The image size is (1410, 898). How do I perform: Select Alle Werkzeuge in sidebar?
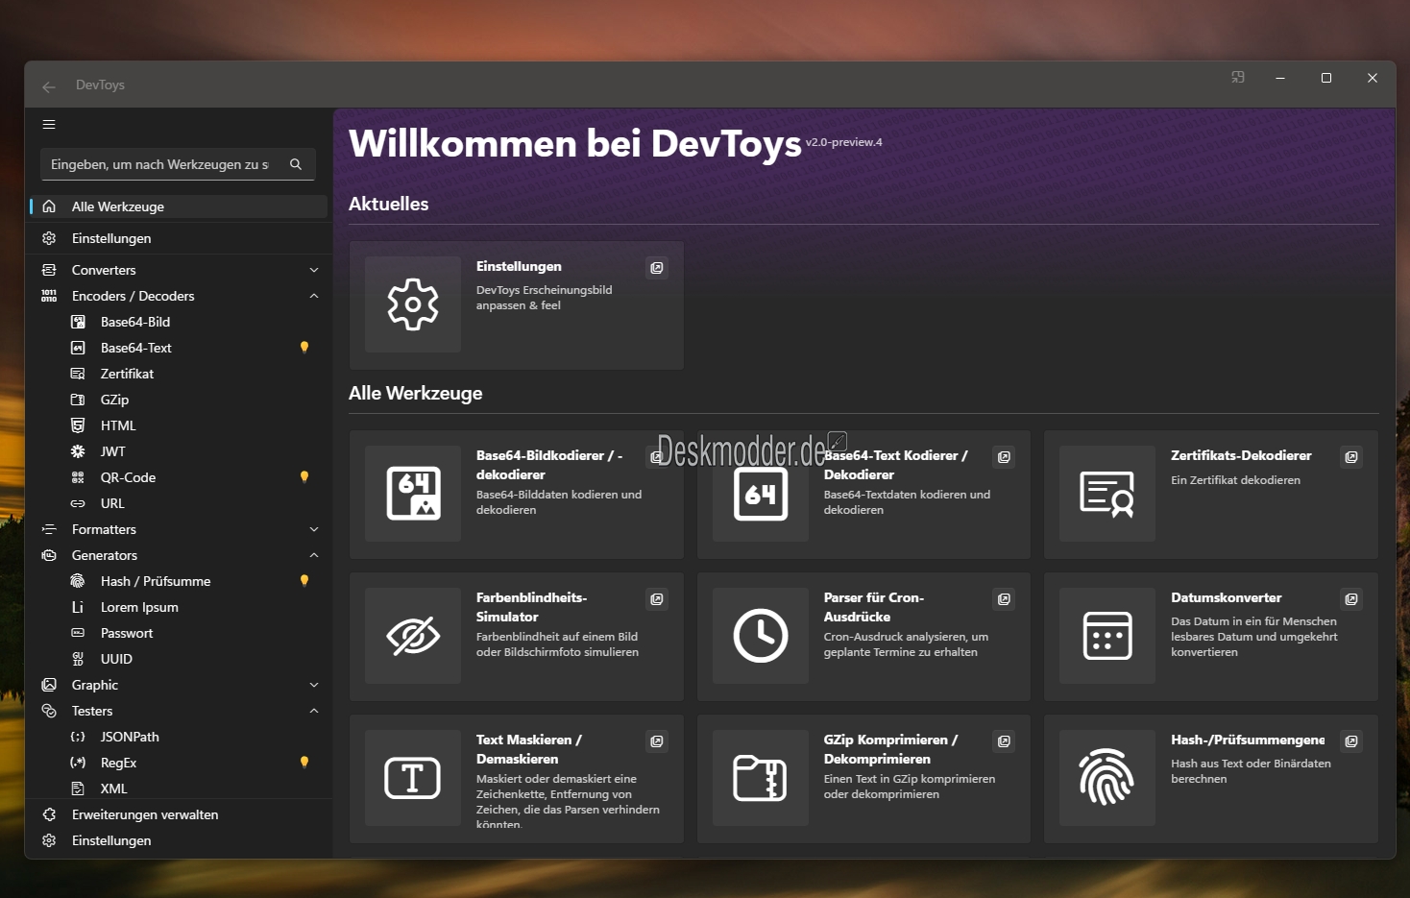179,206
